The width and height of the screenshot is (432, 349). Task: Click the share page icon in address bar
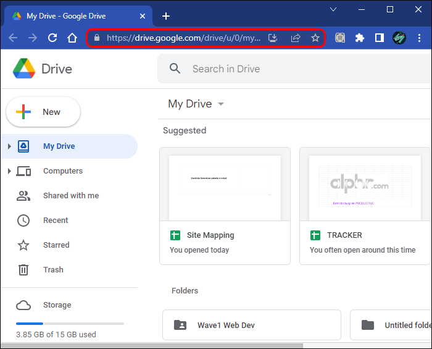[x=295, y=38]
